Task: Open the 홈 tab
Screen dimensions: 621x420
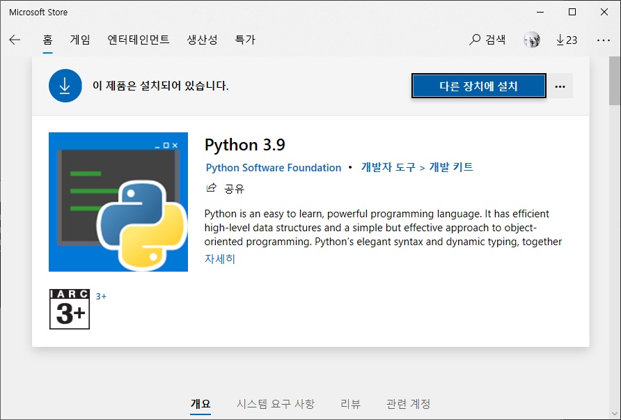Action: 47,40
